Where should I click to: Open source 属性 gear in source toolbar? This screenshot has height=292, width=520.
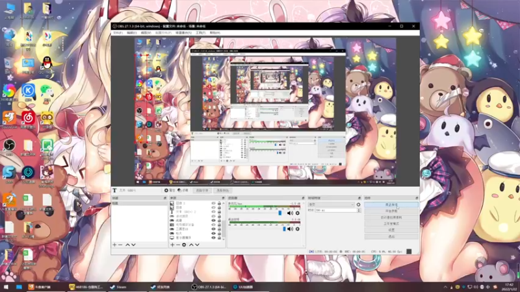click(170, 190)
